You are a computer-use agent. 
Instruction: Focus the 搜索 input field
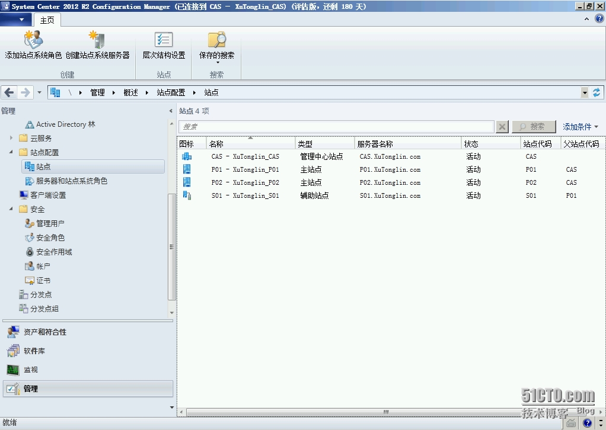[x=336, y=127]
